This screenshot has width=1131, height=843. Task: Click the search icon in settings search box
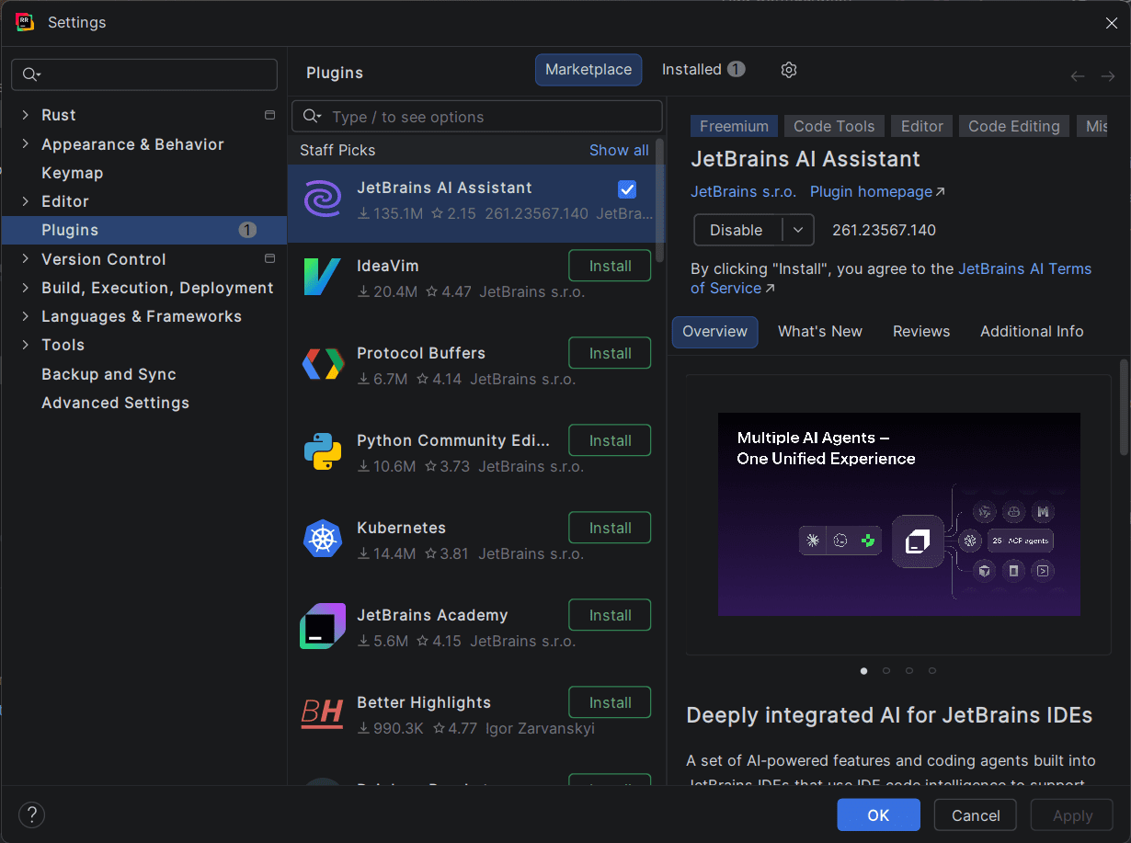click(x=31, y=74)
